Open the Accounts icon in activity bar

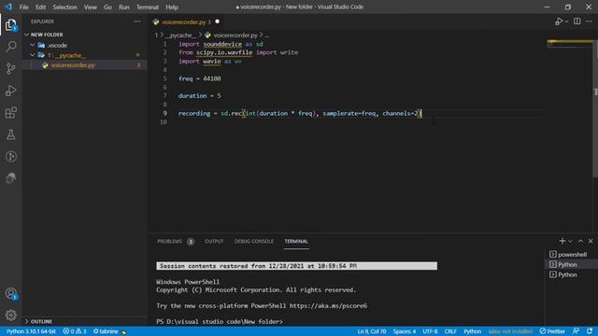(10, 293)
